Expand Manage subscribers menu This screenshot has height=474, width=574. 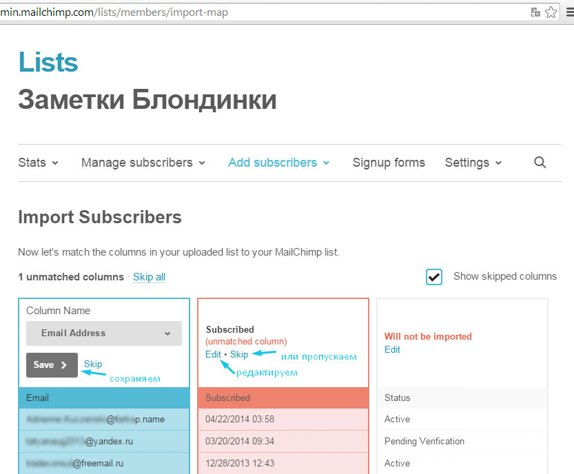[x=143, y=163]
